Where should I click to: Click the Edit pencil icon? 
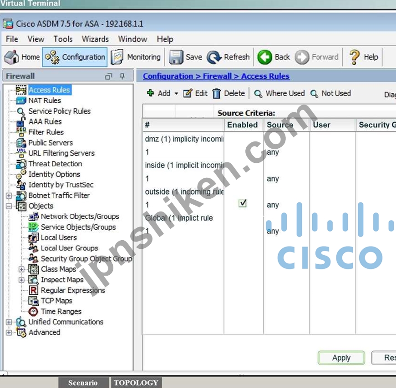[188, 93]
